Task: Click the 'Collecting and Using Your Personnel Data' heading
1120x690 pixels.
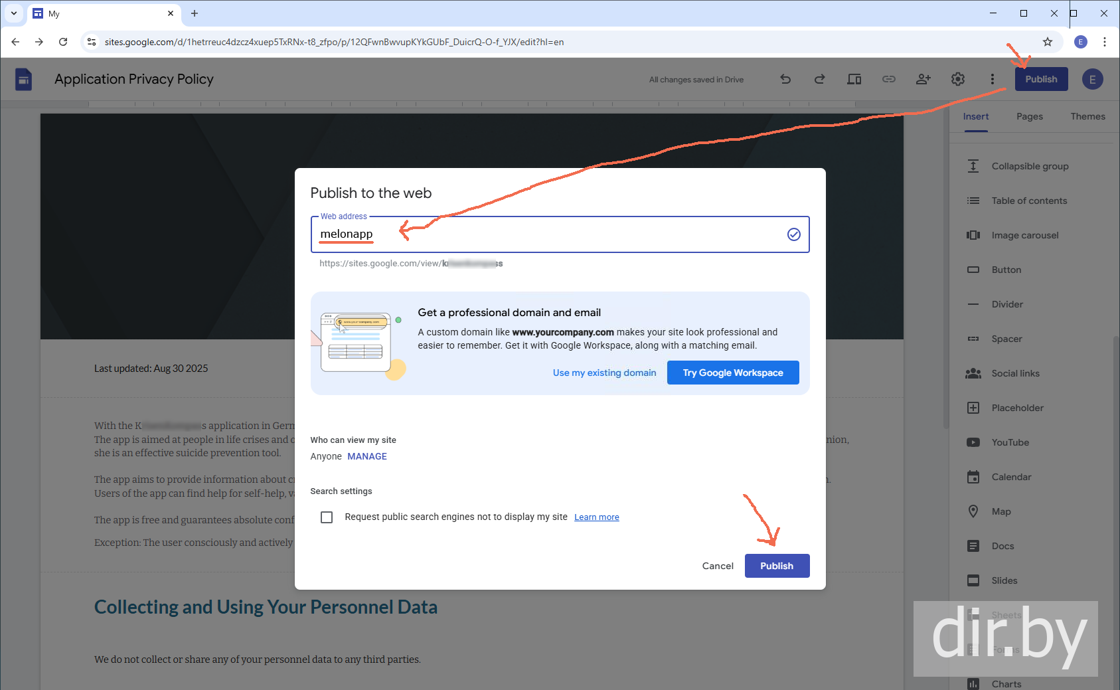Action: [266, 607]
